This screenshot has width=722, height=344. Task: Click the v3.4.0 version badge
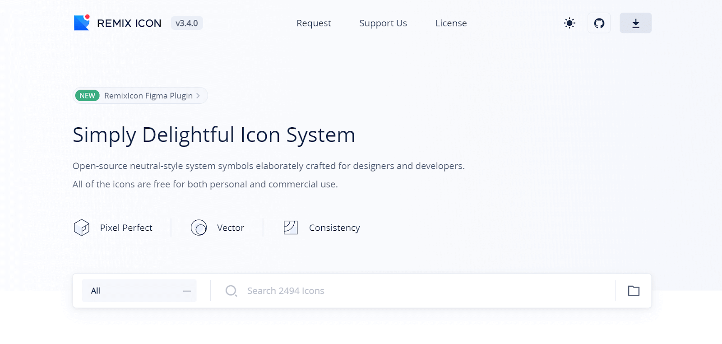187,23
